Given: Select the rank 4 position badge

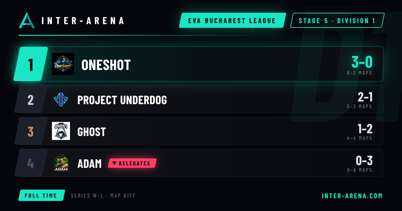Looking at the screenshot, I should (30, 163).
